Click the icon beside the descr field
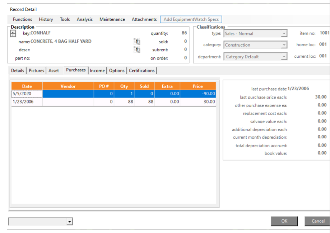This screenshot has height=233, width=330. [136, 50]
